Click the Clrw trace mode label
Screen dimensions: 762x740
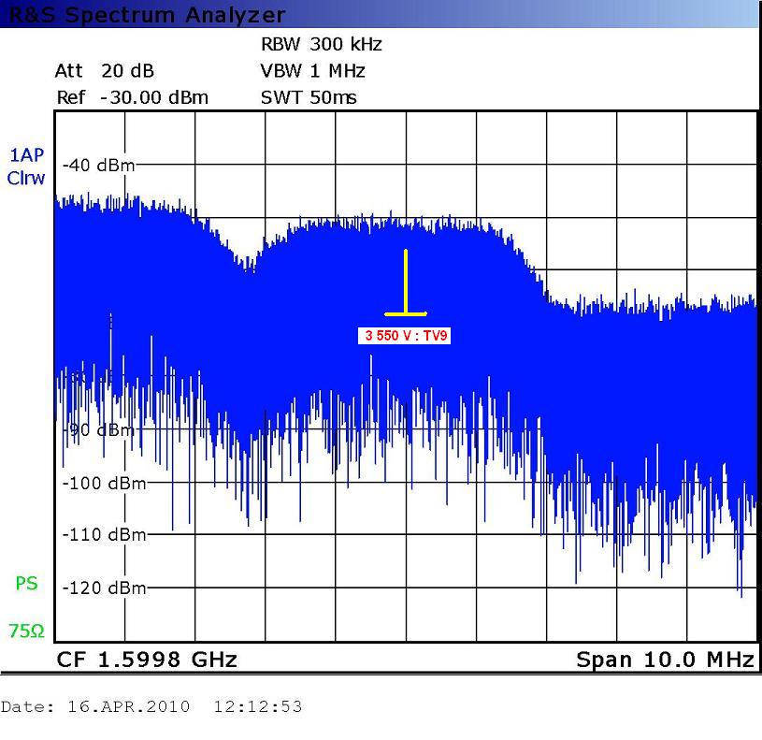[x=26, y=178]
